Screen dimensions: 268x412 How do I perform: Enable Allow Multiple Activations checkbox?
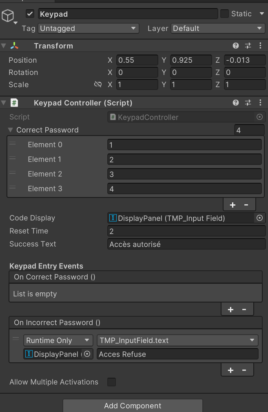coord(111,382)
